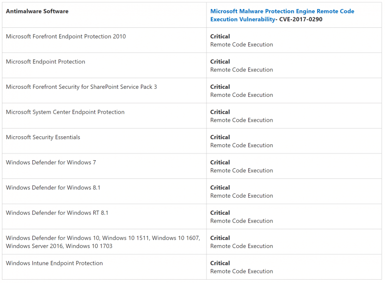Click 'Critical' in Windows Intune Endpoint Protection row

(x=220, y=263)
